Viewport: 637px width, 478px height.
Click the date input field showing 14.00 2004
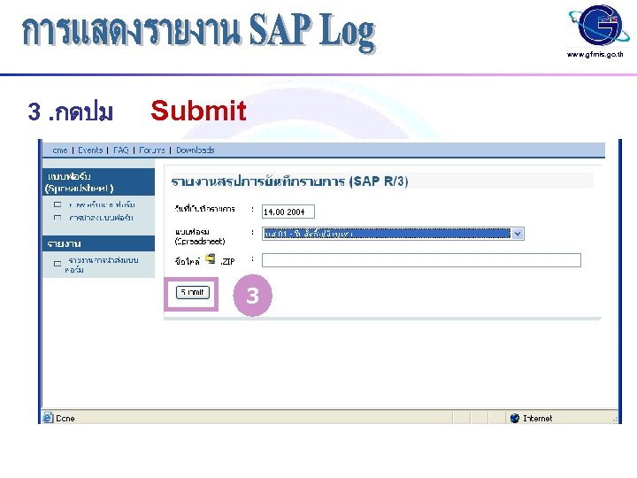[x=288, y=212]
